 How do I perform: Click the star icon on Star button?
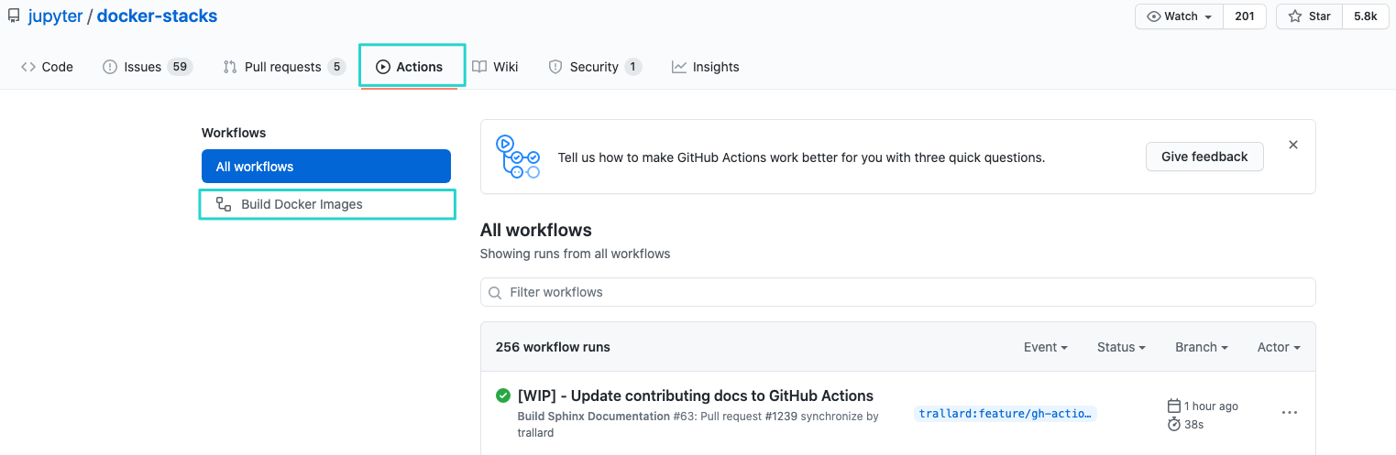(1295, 16)
